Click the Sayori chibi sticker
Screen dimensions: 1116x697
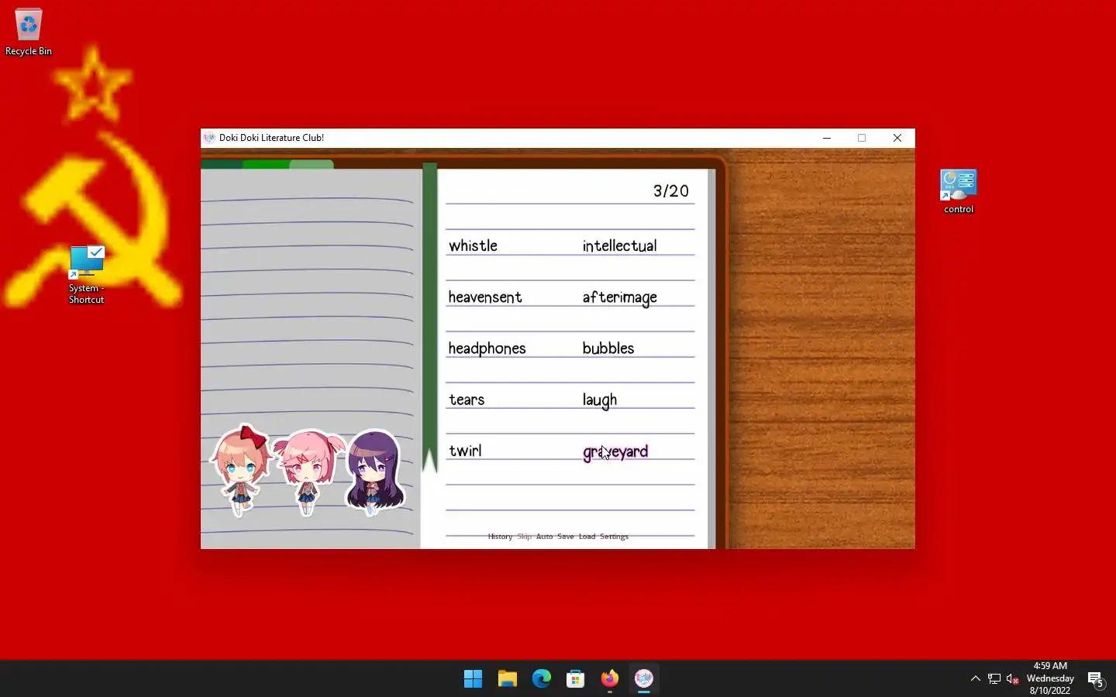coord(242,469)
